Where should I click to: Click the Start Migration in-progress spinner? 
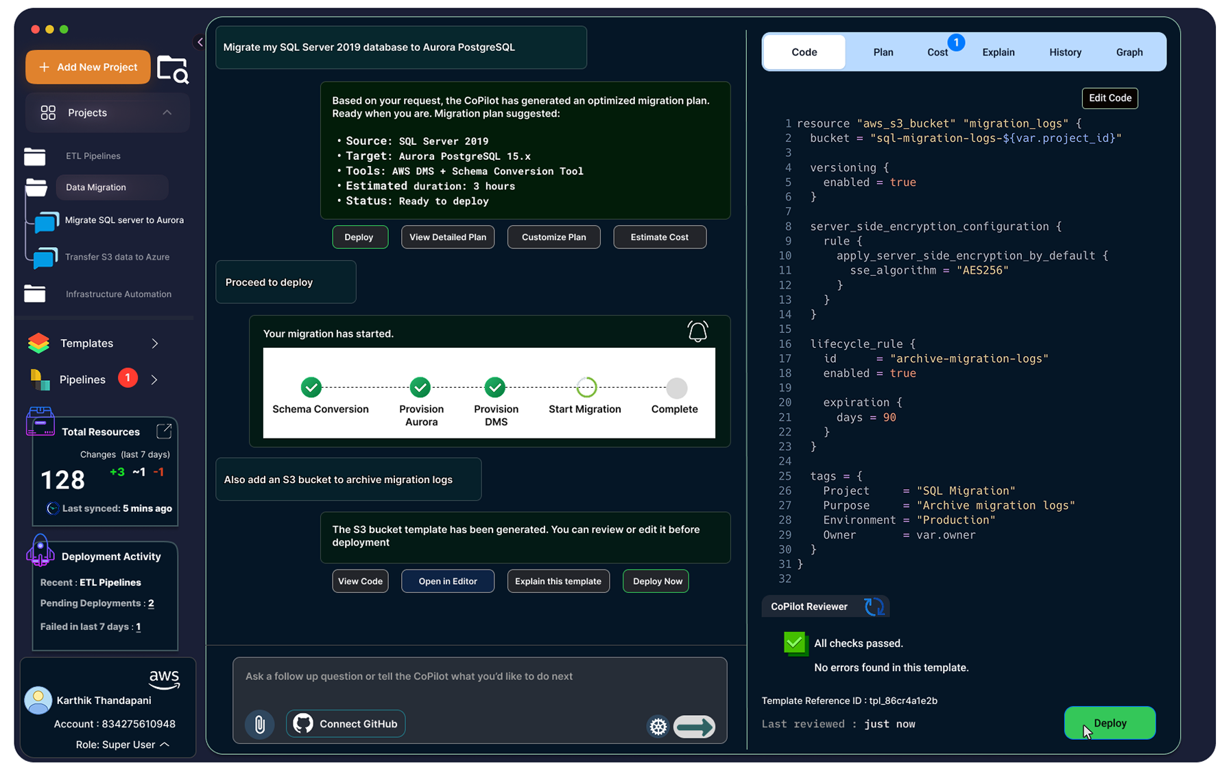coord(586,388)
